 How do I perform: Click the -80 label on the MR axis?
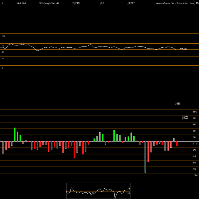[194, 169]
